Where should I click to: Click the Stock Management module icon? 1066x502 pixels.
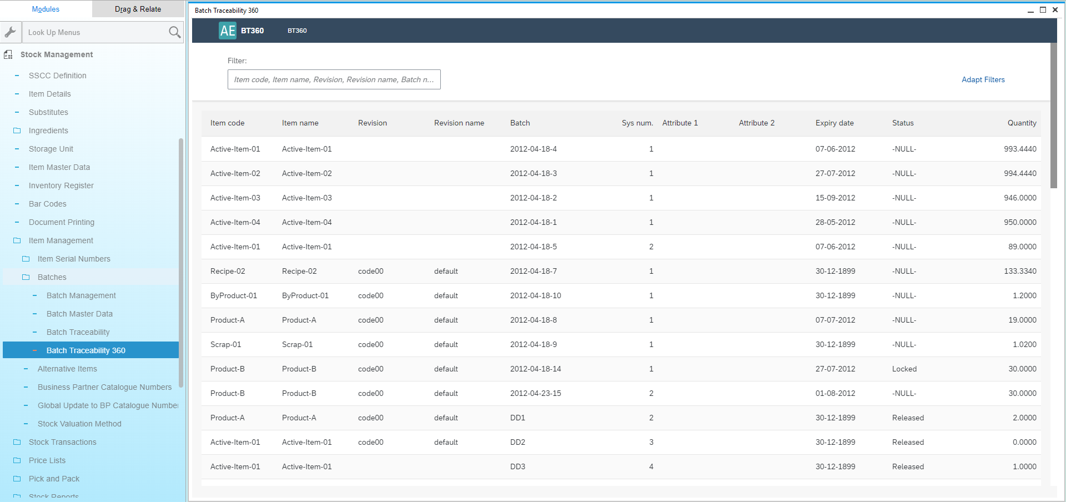coord(8,54)
